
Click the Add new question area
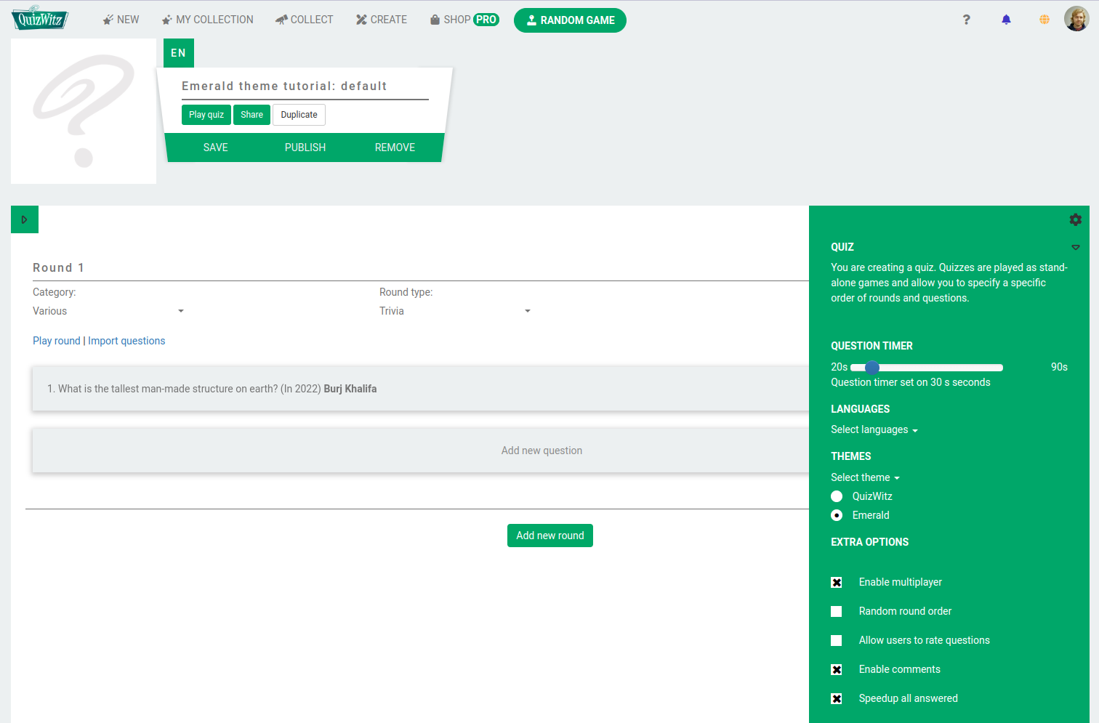click(x=542, y=450)
